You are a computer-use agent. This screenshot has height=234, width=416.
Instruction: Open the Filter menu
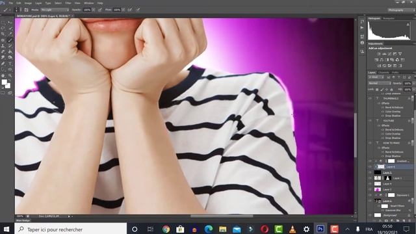[x=68, y=3]
